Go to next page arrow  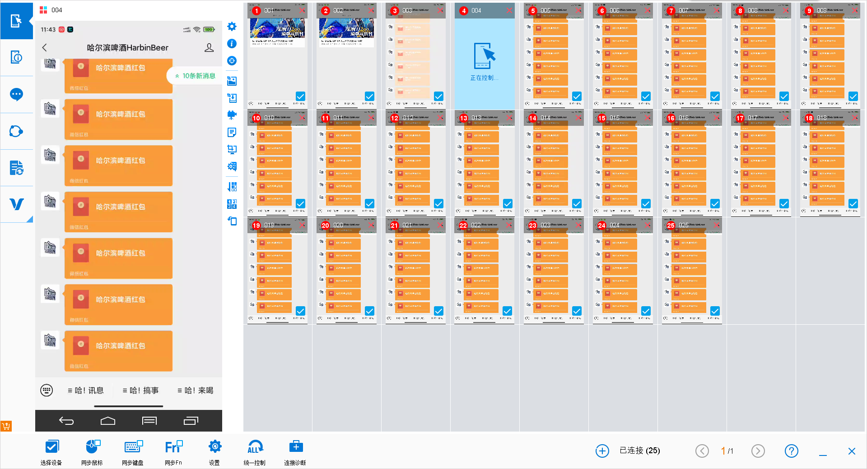coord(758,451)
